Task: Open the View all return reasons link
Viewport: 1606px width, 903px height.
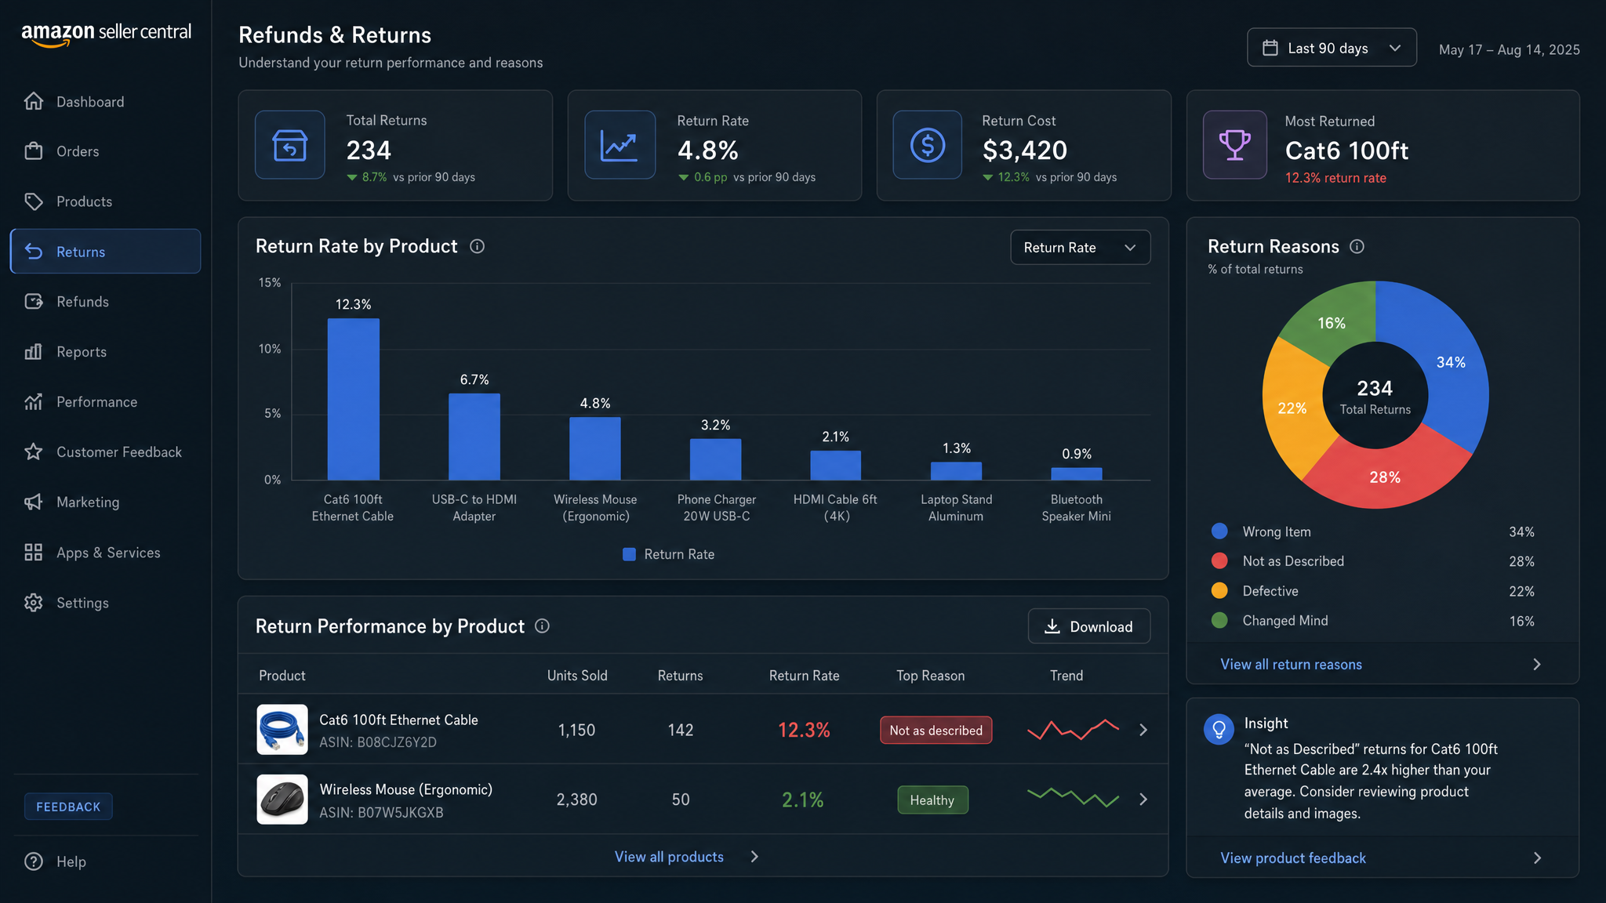Action: [1291, 665]
